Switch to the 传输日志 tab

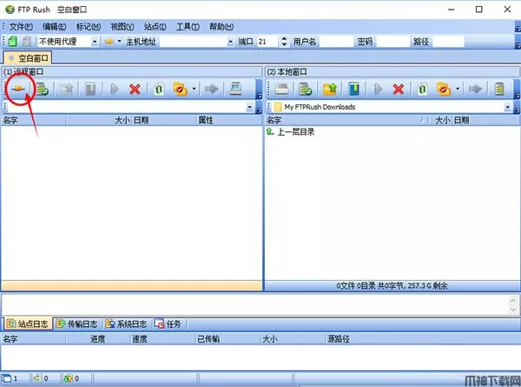77,324
